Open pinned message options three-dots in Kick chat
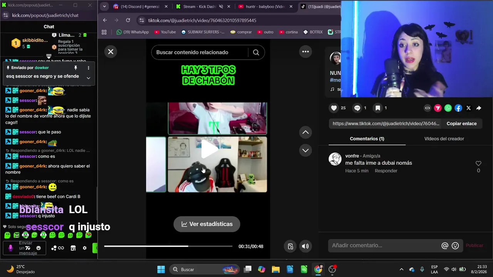Viewport: 493px width, 277px height. click(88, 68)
